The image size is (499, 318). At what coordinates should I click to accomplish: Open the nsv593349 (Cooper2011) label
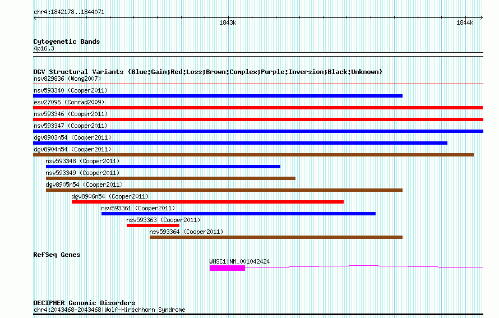click(x=82, y=173)
